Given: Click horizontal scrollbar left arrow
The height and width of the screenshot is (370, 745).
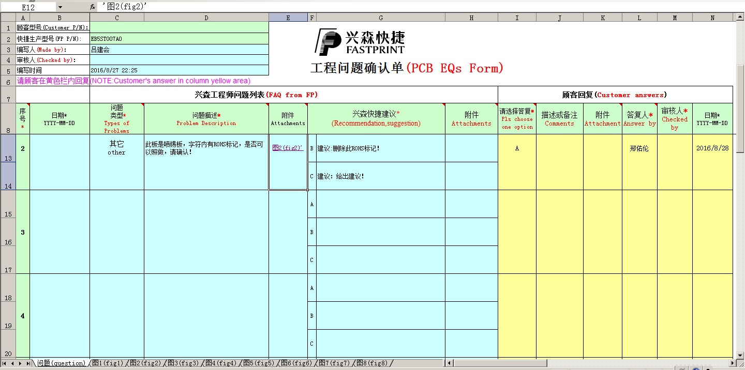Looking at the screenshot, I should tap(449, 363).
